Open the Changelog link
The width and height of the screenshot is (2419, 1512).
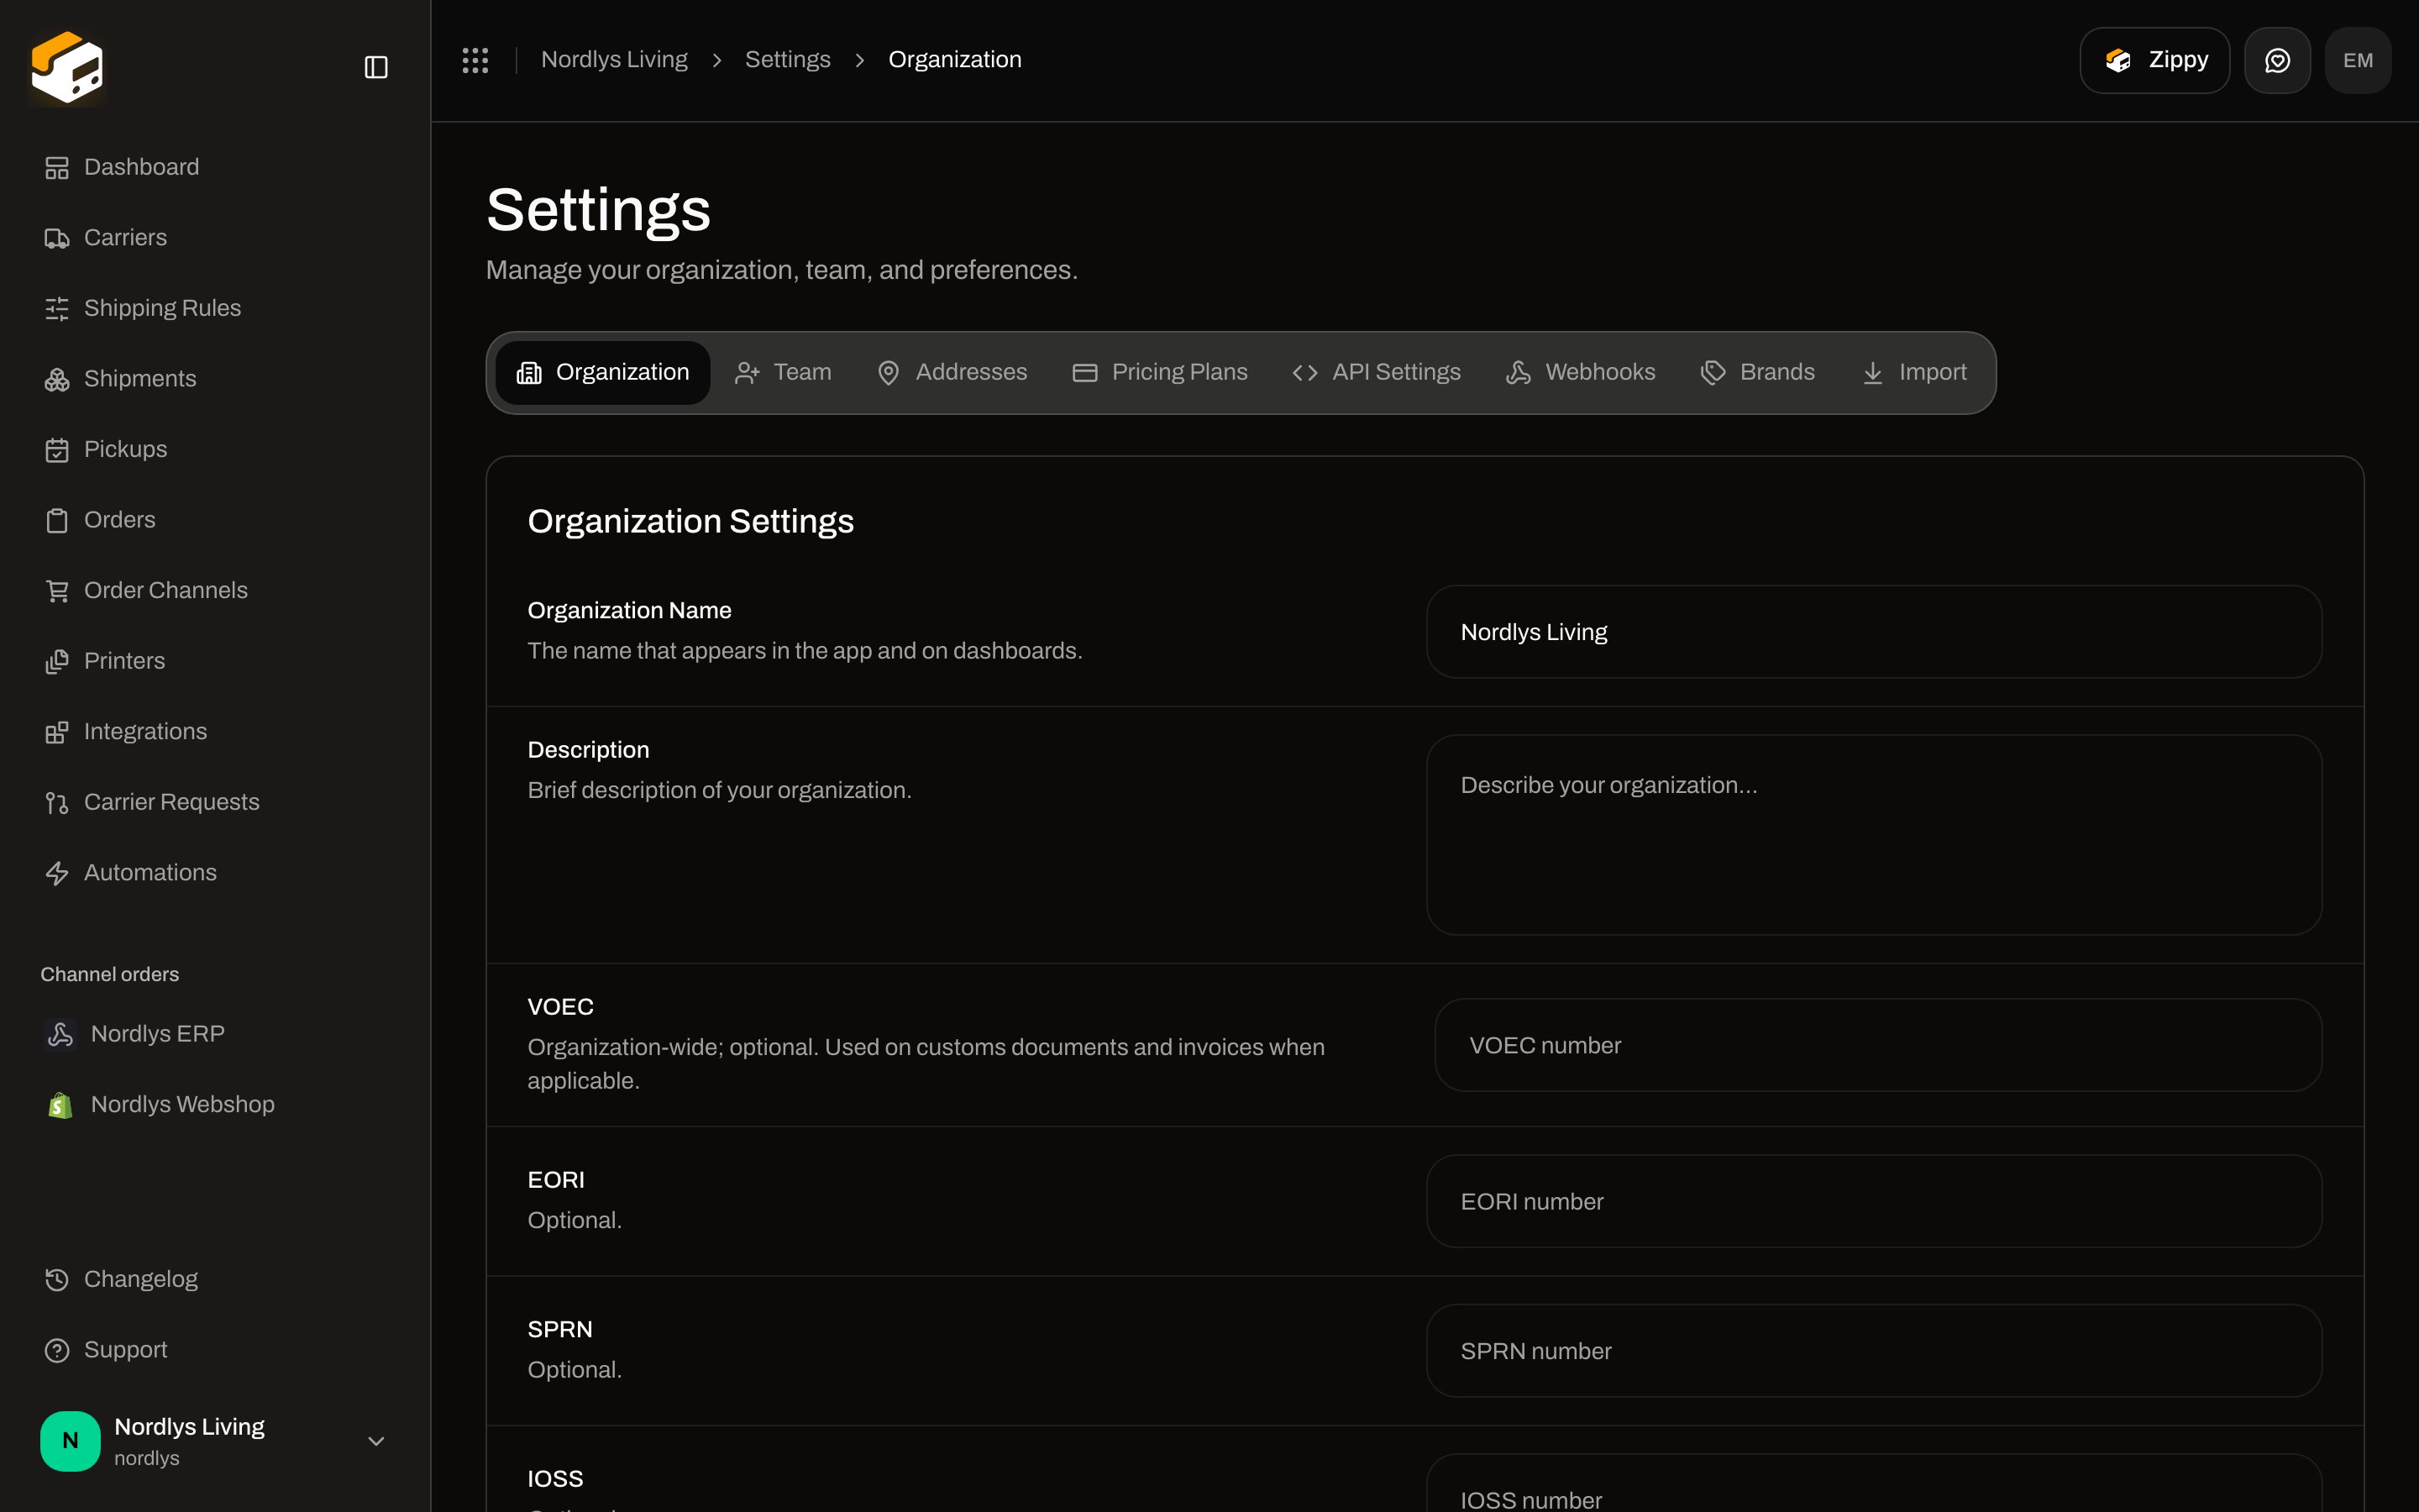tap(215, 1280)
